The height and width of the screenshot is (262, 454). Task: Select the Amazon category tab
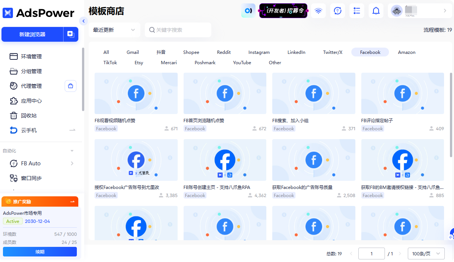coord(407,52)
